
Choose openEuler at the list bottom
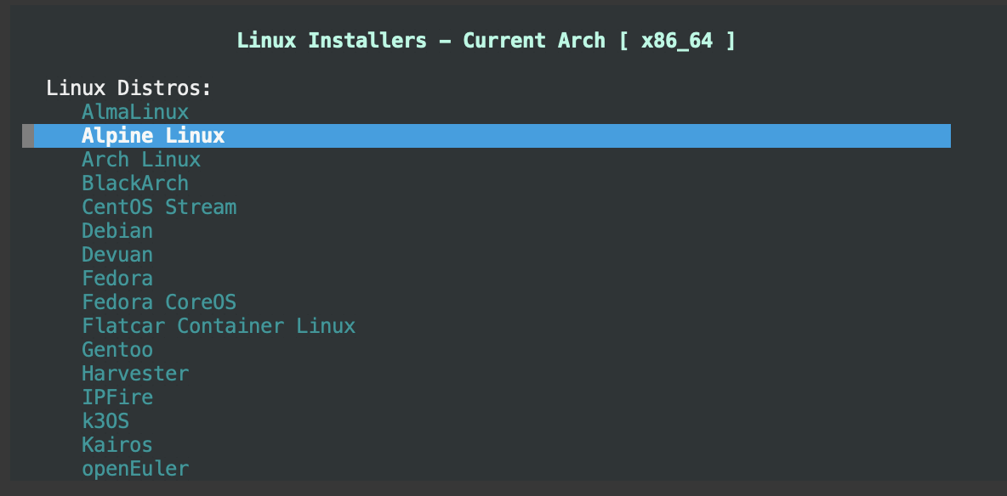tap(135, 468)
